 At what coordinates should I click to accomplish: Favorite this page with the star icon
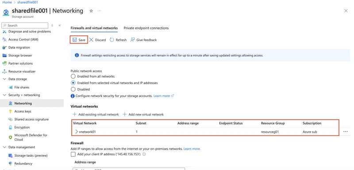[x=91, y=11]
